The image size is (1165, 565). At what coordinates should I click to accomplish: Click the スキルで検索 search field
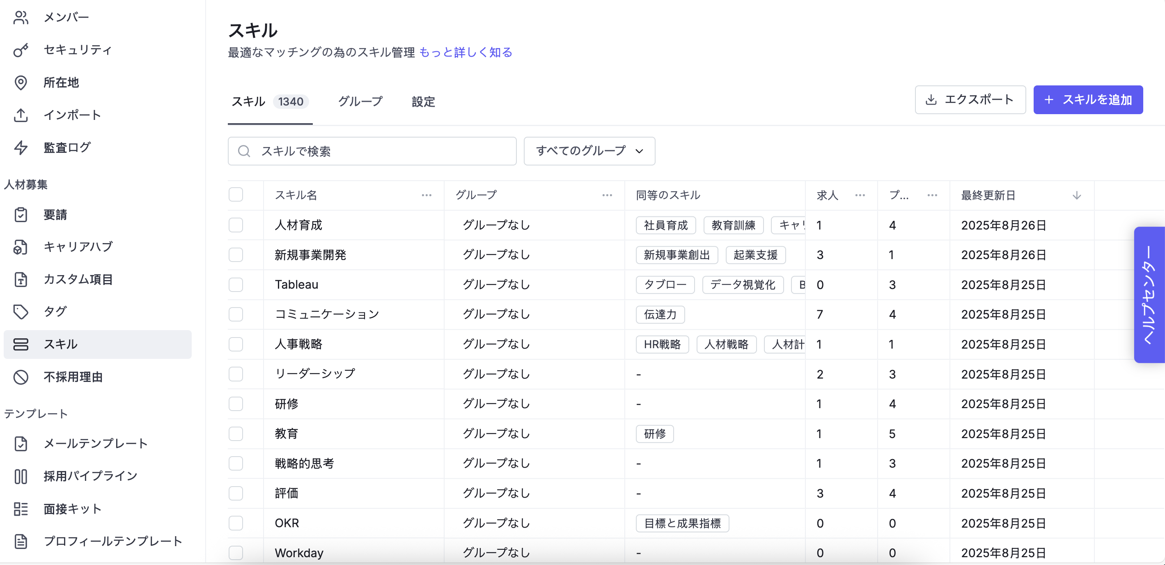point(372,151)
